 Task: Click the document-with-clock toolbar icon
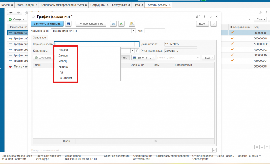132,24
